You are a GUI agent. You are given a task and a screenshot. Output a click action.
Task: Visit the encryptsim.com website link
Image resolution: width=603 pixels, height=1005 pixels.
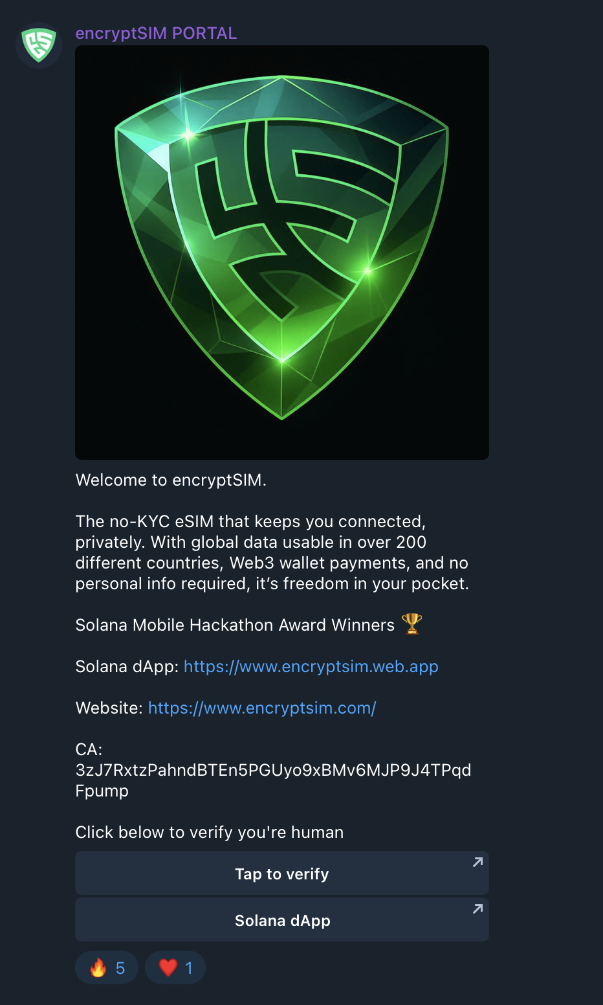(262, 708)
